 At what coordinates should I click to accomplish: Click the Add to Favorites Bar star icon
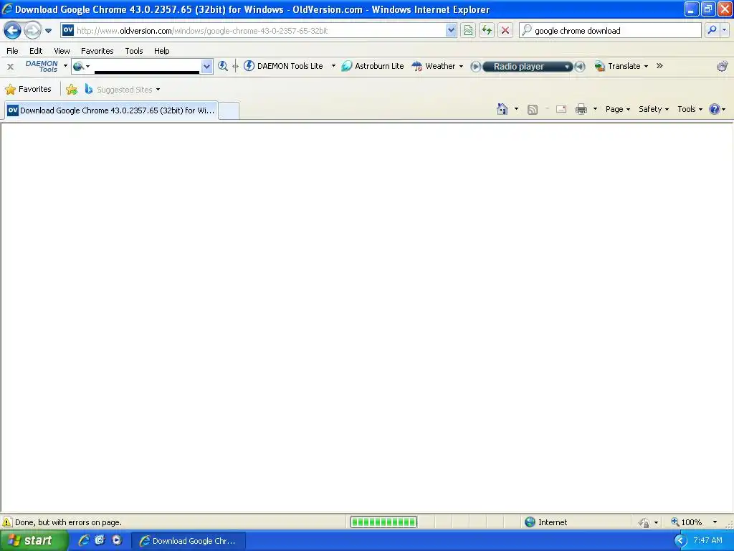pos(72,89)
